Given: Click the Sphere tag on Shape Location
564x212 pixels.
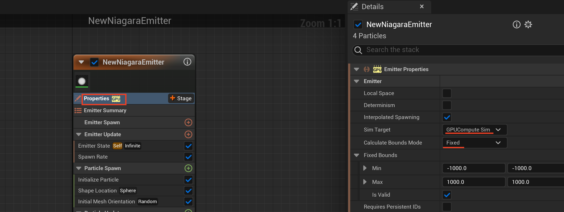Looking at the screenshot, I should tap(128, 191).
